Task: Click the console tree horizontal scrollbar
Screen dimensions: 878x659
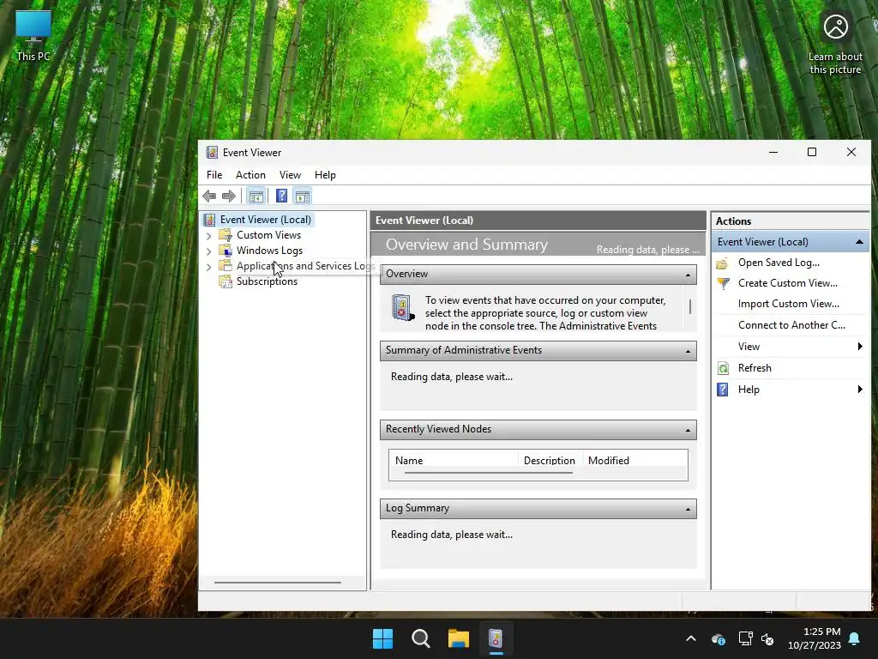Action: click(x=277, y=583)
